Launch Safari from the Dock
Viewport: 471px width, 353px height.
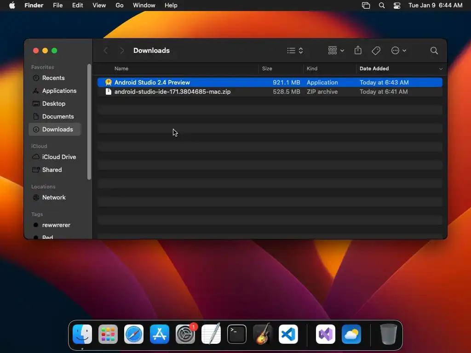tap(134, 334)
